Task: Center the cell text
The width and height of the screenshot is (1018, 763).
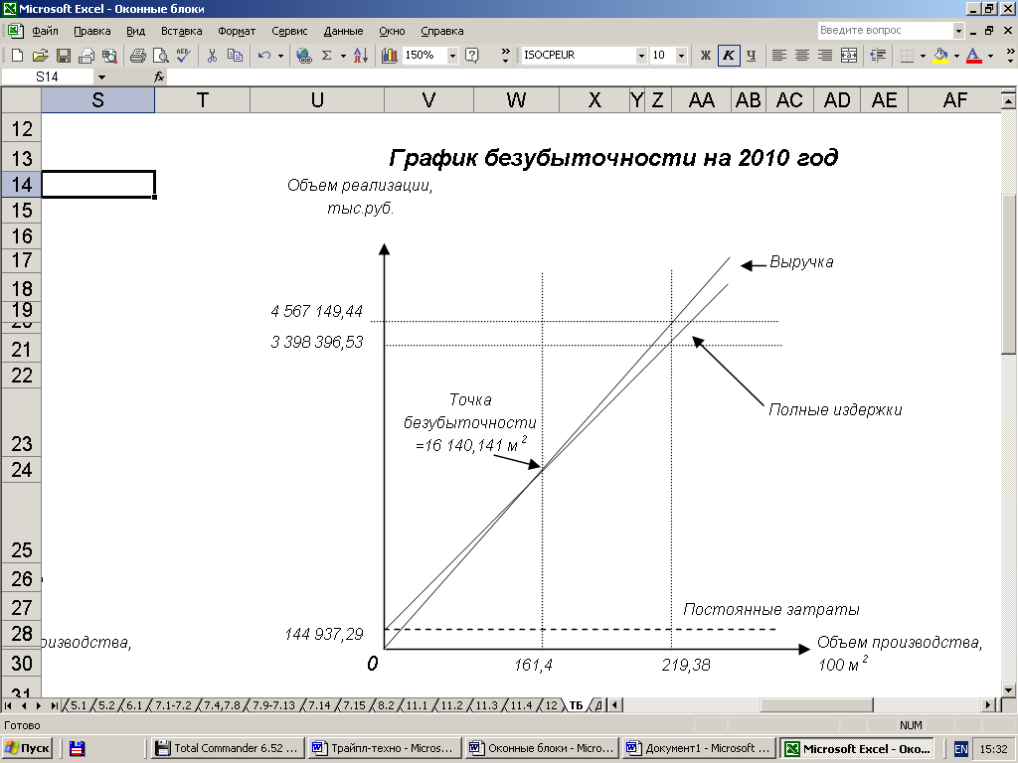Action: (x=802, y=56)
